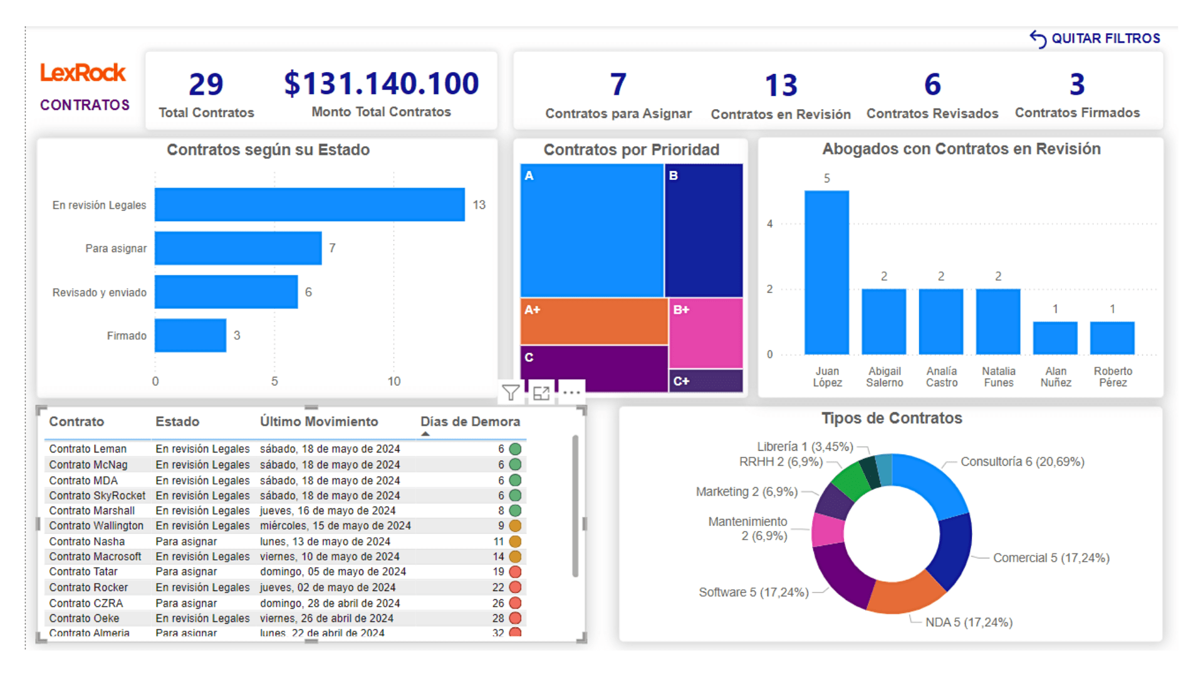Image resolution: width=1203 pixels, height=677 pixels.
Task: Click the sort arrow under Días de Demora
Action: coord(425,434)
